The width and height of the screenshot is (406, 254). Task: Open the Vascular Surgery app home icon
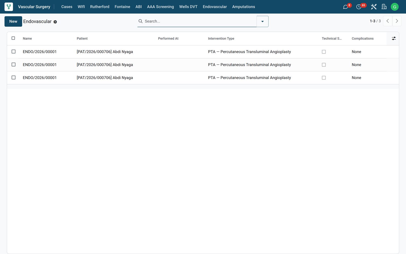9,7
